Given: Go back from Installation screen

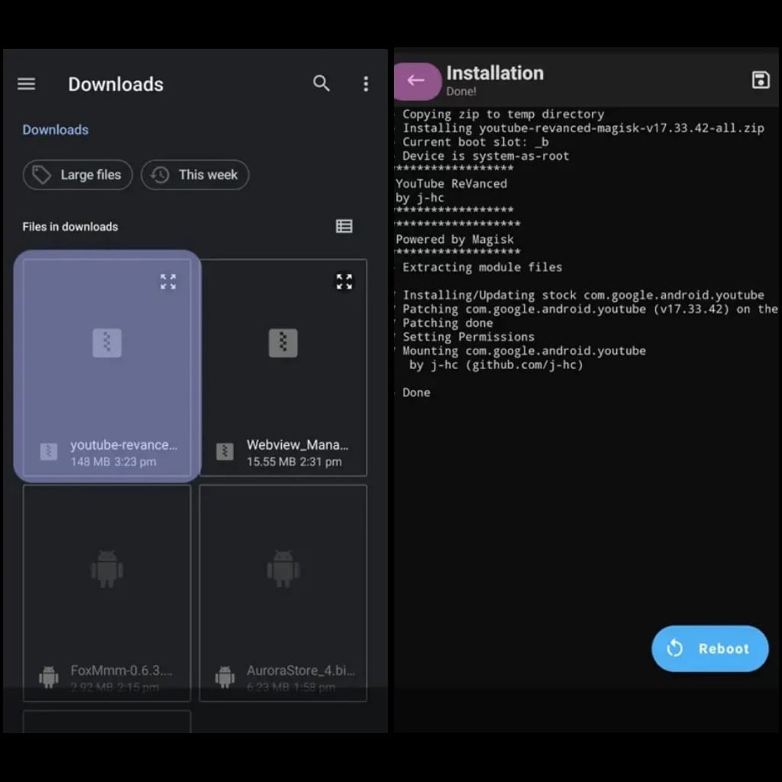Looking at the screenshot, I should click(x=416, y=80).
